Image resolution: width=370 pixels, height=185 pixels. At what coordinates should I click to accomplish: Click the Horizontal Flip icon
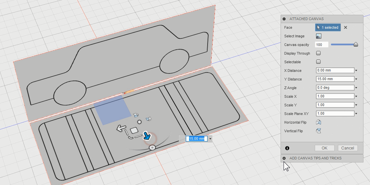pos(319,122)
